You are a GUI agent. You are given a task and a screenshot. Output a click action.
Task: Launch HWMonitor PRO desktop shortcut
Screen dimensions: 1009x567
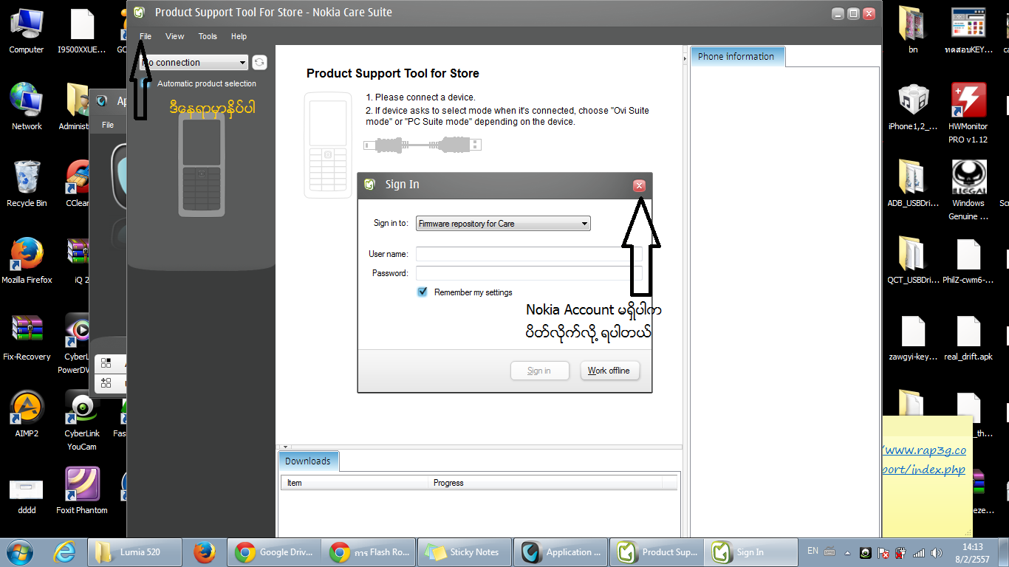[968, 113]
